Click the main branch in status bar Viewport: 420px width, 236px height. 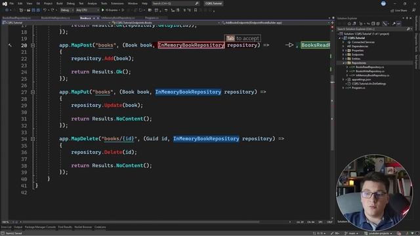pyautogui.click(x=351, y=233)
